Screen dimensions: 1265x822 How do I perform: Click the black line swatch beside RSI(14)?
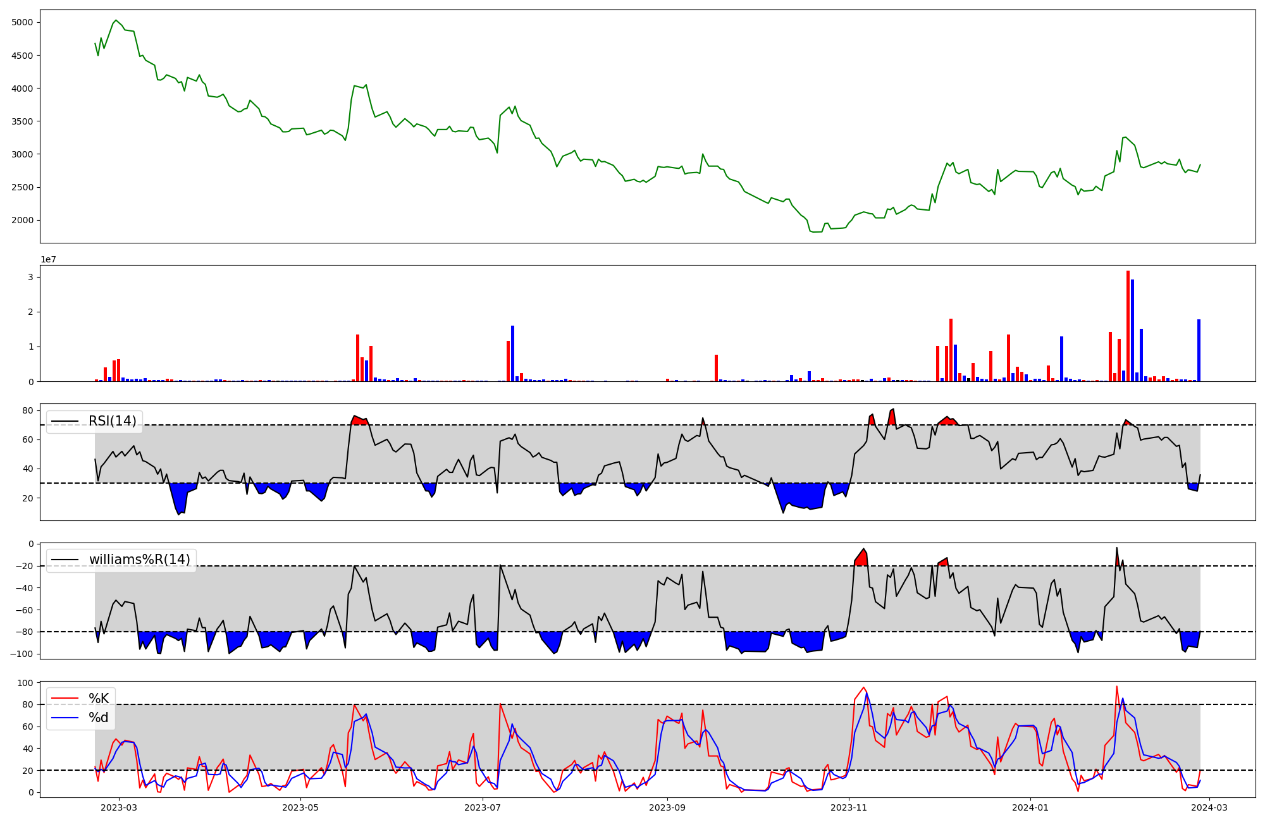tap(65, 421)
